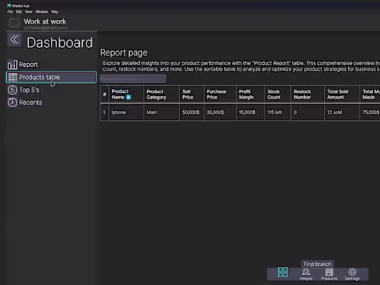380x285 pixels.
Task: Select the Iphone product row
Action: 240,112
